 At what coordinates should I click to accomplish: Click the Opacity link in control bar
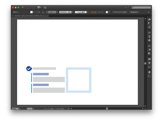click(x=93, y=12)
